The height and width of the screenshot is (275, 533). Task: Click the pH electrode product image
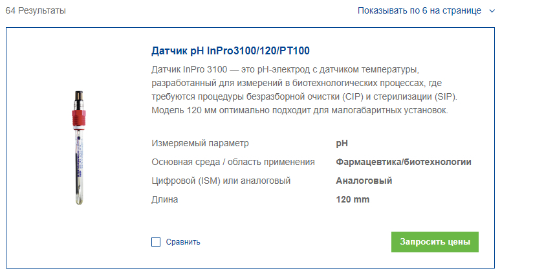tap(78, 149)
